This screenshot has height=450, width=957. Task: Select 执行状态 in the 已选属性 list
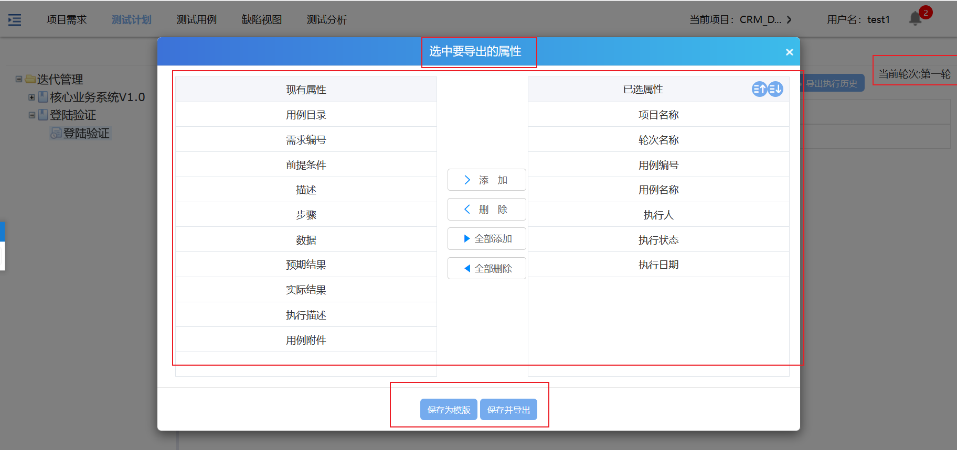[x=658, y=240]
